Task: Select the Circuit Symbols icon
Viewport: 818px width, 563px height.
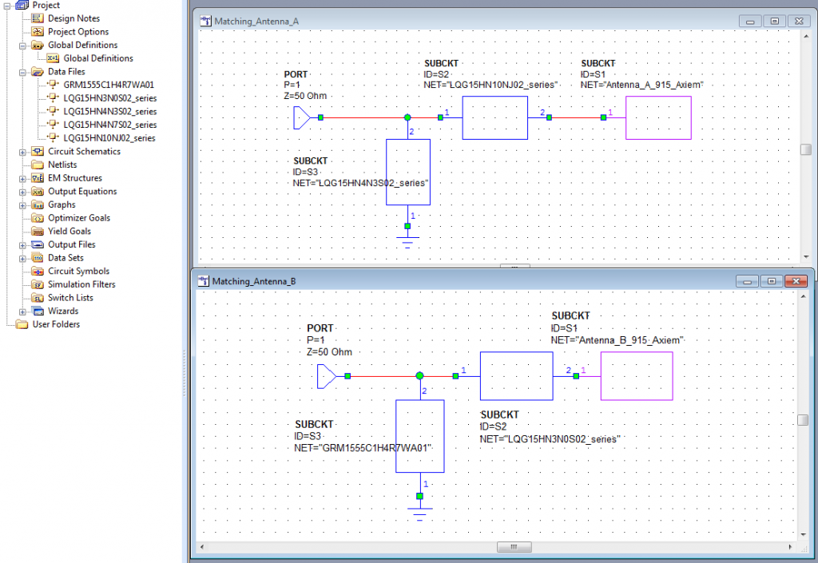Action: (38, 272)
